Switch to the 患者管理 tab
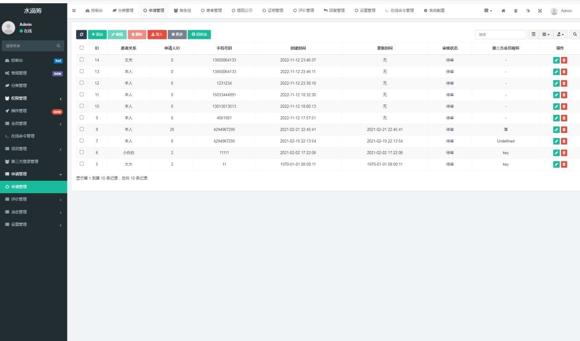Image resolution: width=580 pixels, height=341 pixels. 211,10
